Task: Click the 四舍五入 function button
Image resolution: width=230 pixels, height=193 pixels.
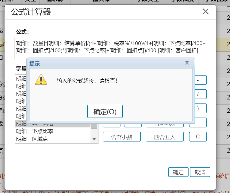Action: [x=165, y=137]
